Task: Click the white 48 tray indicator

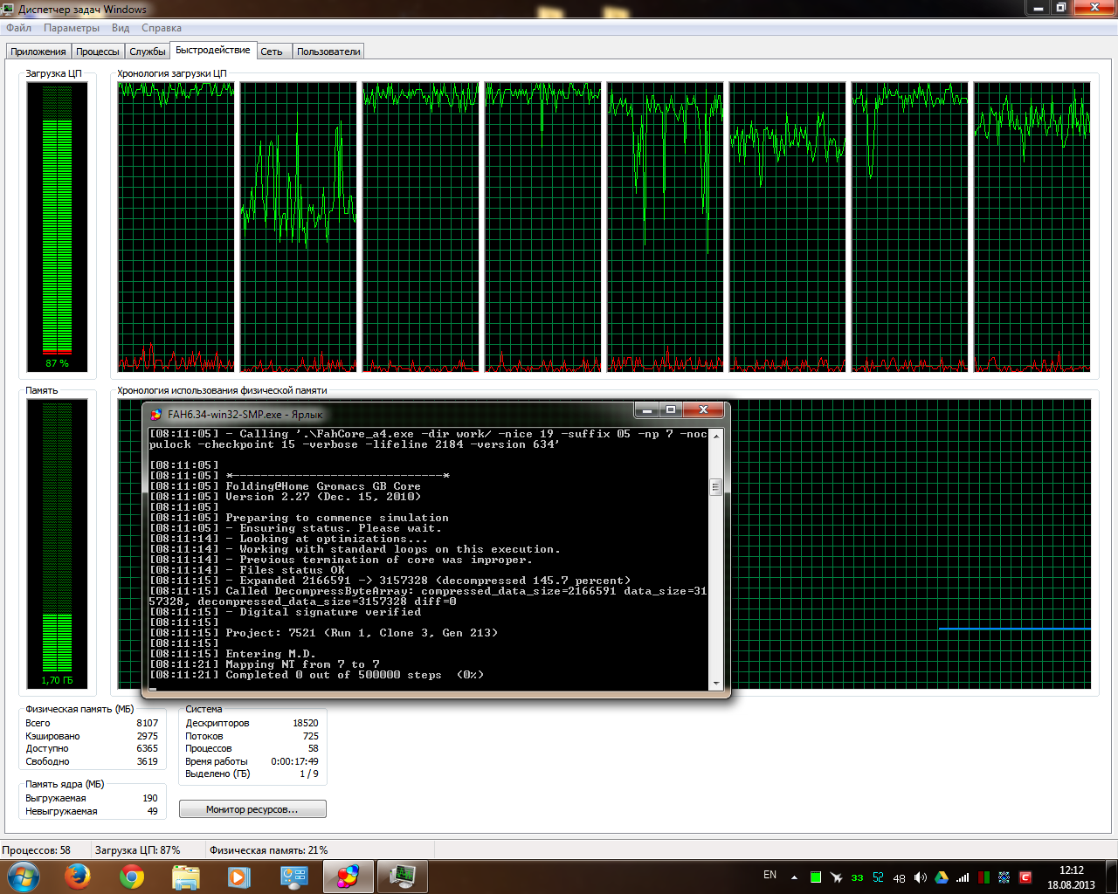Action: (x=899, y=877)
